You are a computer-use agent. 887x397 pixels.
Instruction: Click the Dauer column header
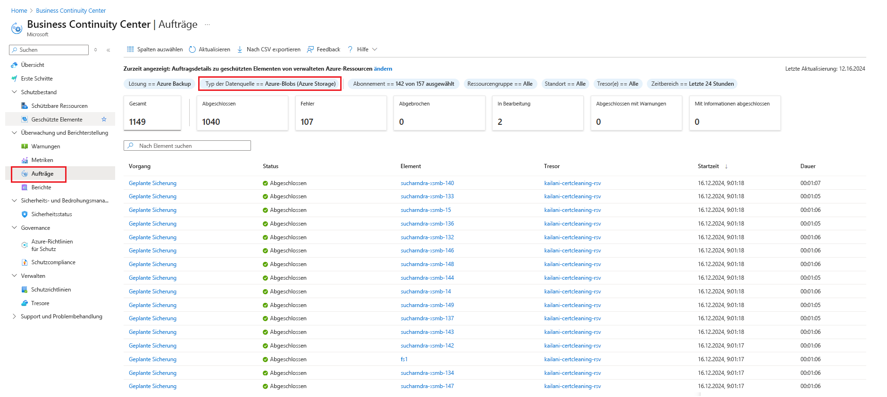pyautogui.click(x=808, y=166)
